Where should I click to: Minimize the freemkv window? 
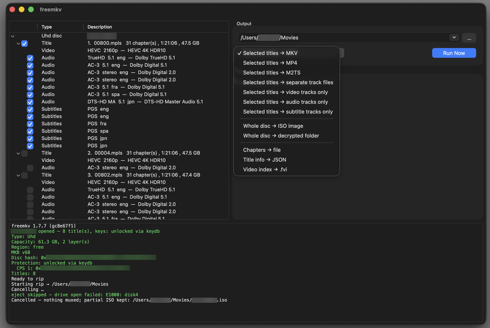(x=22, y=10)
